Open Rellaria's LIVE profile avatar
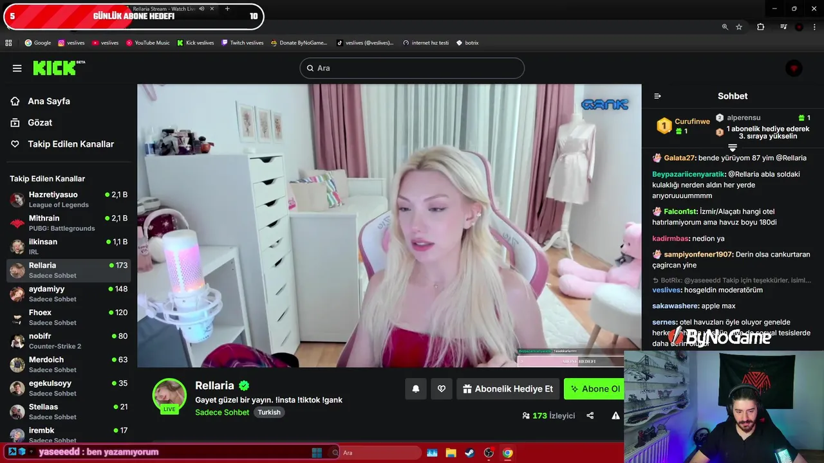This screenshot has height=463, width=824. pos(169,395)
